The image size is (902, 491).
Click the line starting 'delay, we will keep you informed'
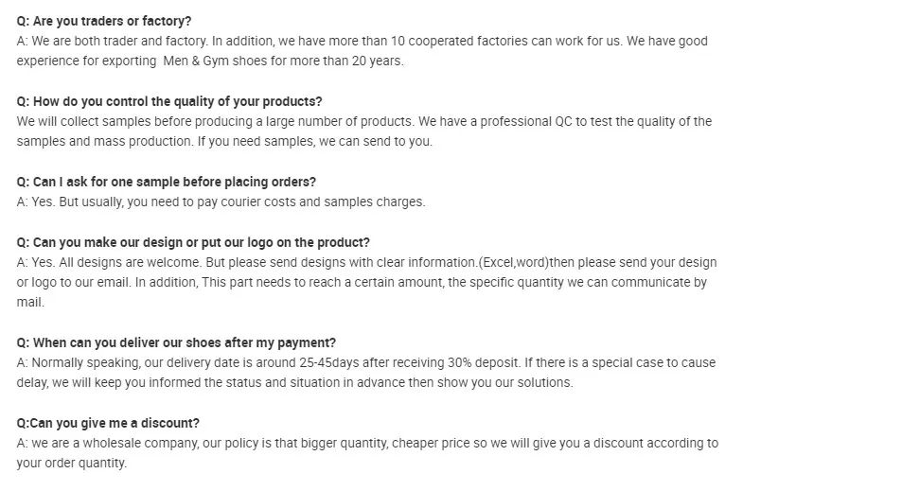(294, 383)
